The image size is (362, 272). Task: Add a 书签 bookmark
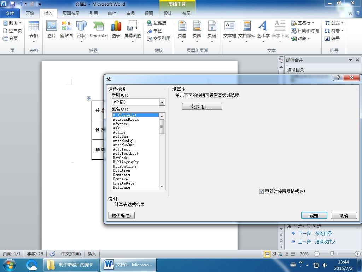154,30
